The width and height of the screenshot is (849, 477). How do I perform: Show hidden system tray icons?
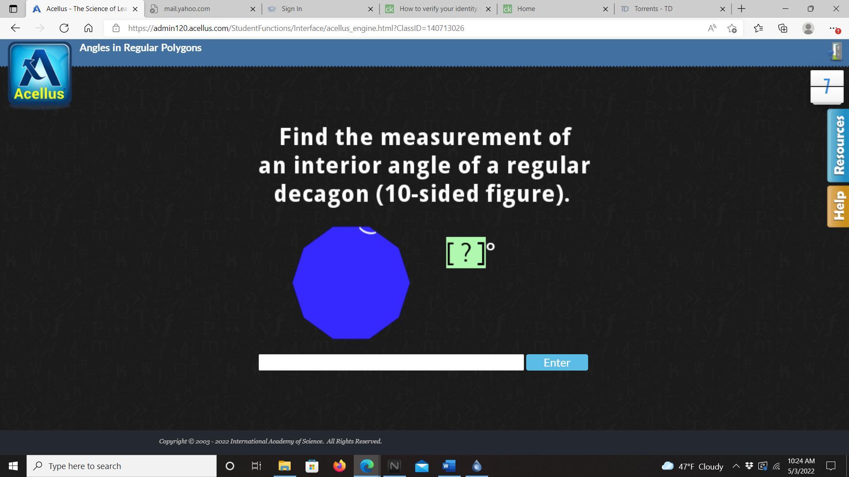pyautogui.click(x=736, y=466)
